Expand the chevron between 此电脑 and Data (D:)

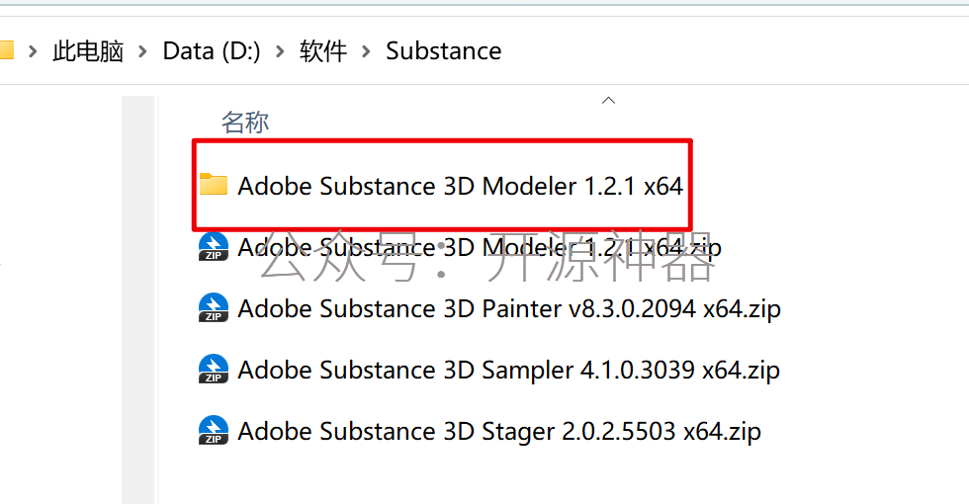coord(143,51)
